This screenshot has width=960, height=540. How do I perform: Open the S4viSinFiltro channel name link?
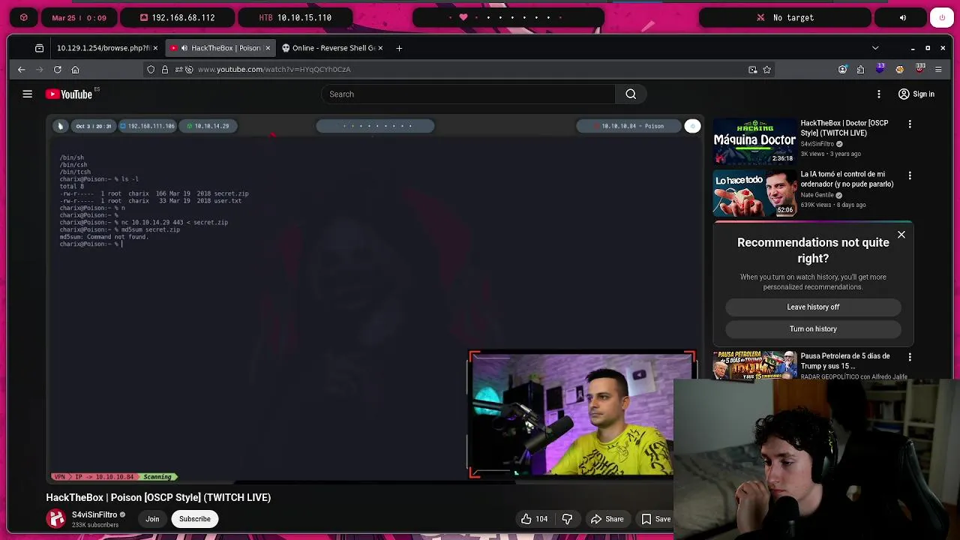94,514
